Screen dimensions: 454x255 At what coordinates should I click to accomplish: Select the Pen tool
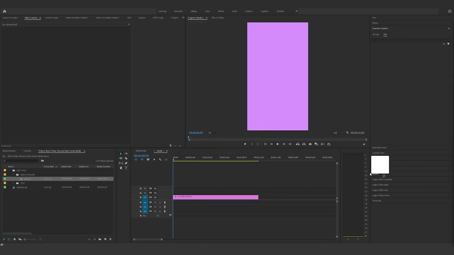click(x=126, y=163)
